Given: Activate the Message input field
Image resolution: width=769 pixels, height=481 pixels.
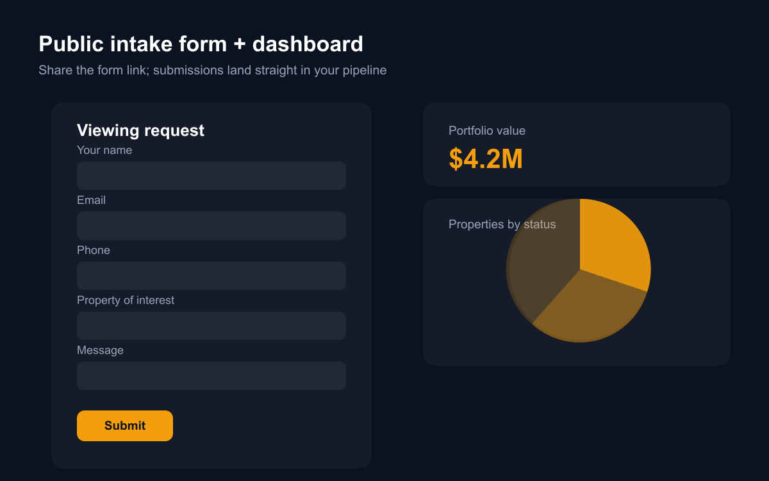Looking at the screenshot, I should point(211,376).
